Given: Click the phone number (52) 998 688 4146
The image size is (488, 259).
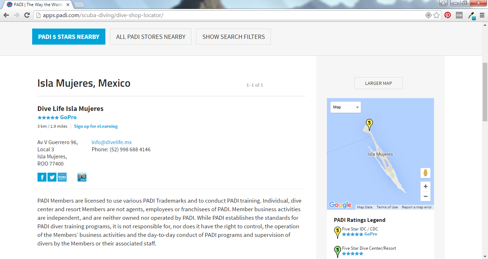Looking at the screenshot, I should [x=130, y=149].
